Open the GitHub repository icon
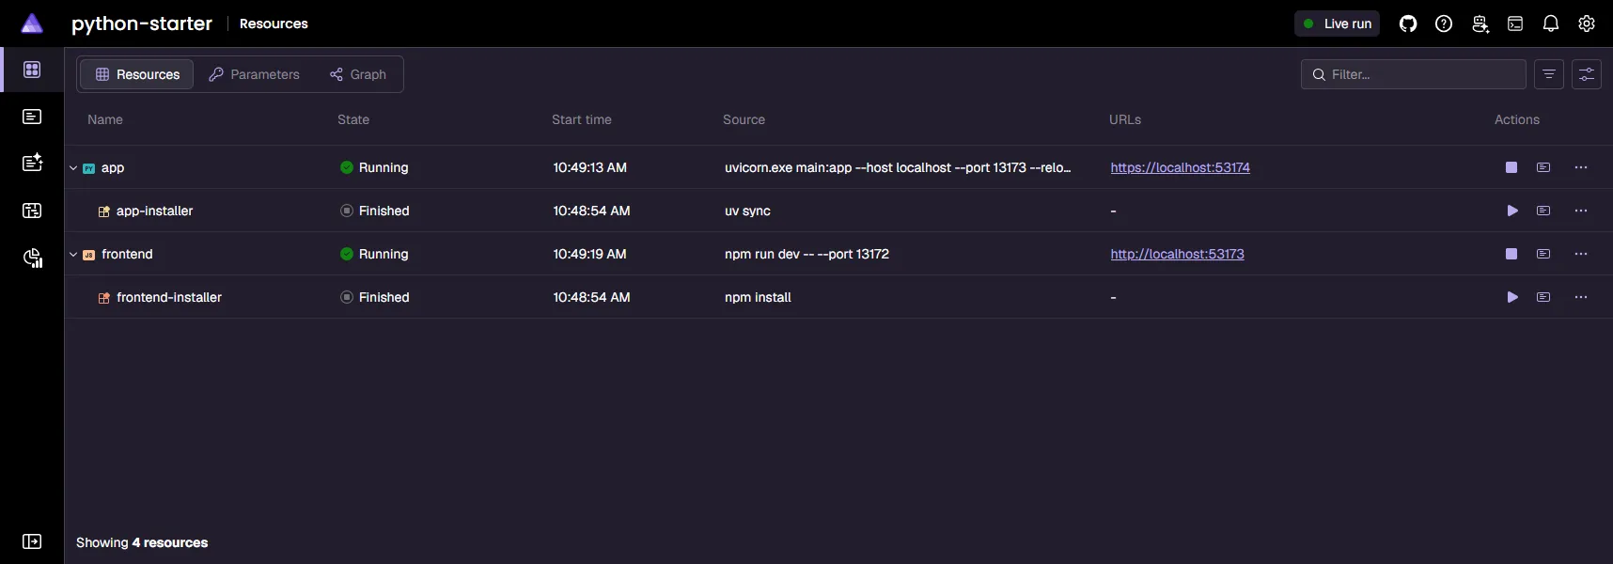This screenshot has width=1613, height=564. coord(1408,23)
